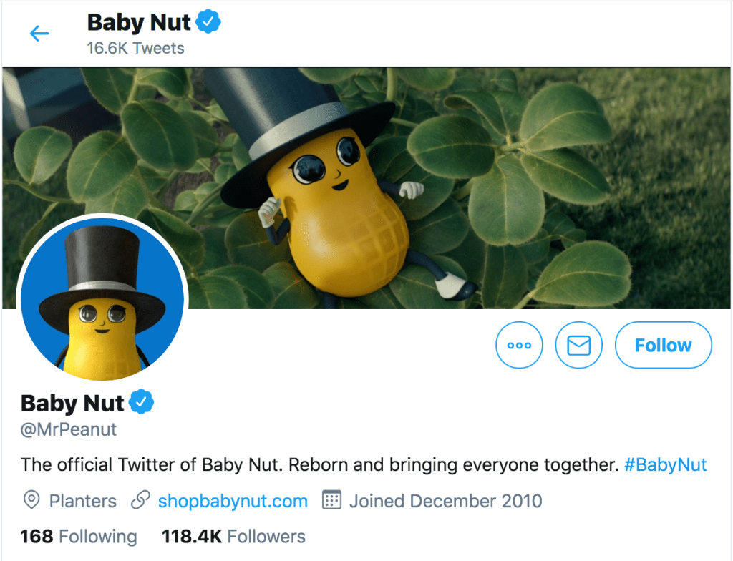Send a direct message via the envelope icon
This screenshot has width=733, height=561.
point(578,346)
